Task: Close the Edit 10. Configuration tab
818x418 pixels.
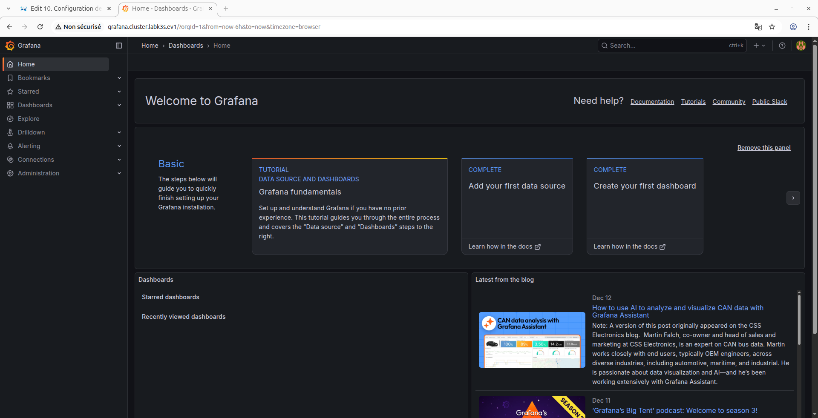Action: pyautogui.click(x=109, y=9)
